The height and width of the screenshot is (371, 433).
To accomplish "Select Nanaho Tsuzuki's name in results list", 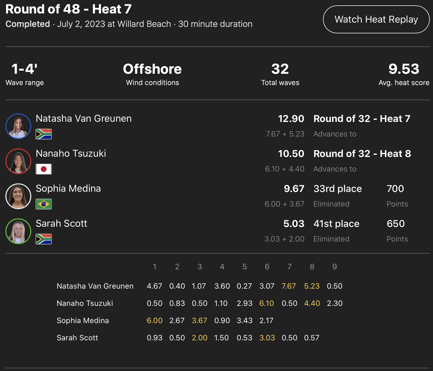I will pos(71,153).
